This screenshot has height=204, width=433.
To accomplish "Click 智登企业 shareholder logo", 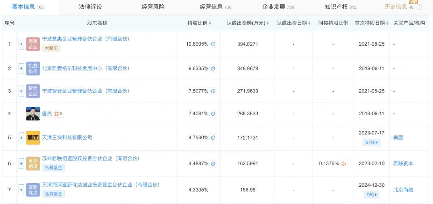I will click(33, 91).
